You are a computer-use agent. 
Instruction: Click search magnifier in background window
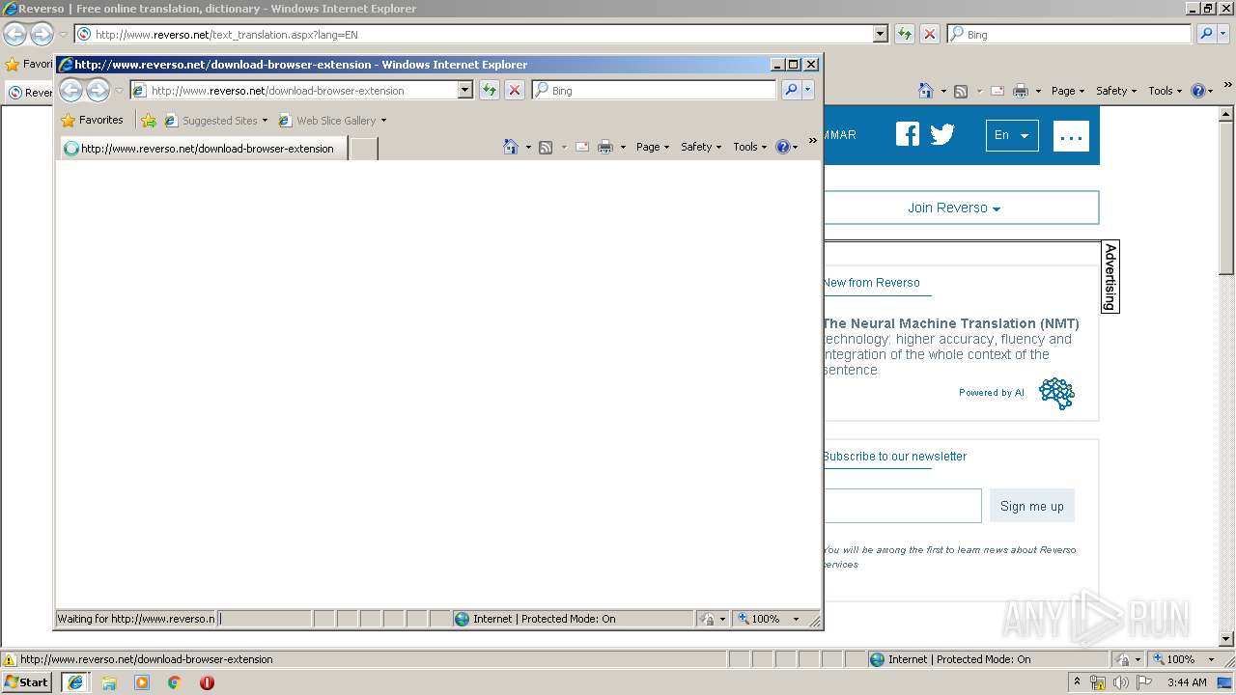[x=1206, y=34]
